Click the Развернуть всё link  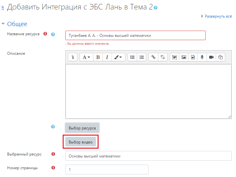click(x=218, y=16)
